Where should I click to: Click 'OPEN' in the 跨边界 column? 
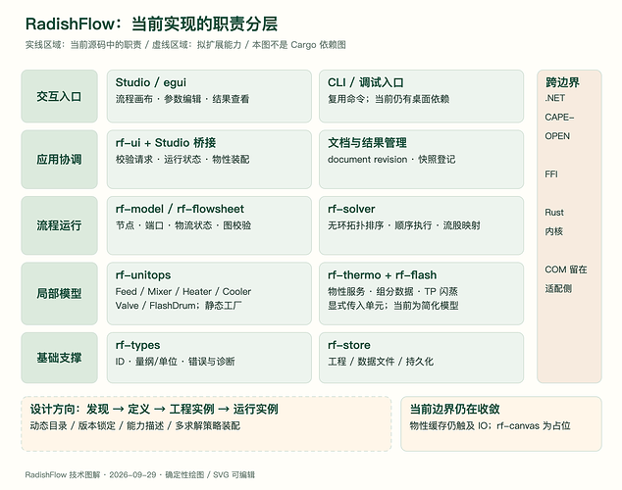click(557, 136)
